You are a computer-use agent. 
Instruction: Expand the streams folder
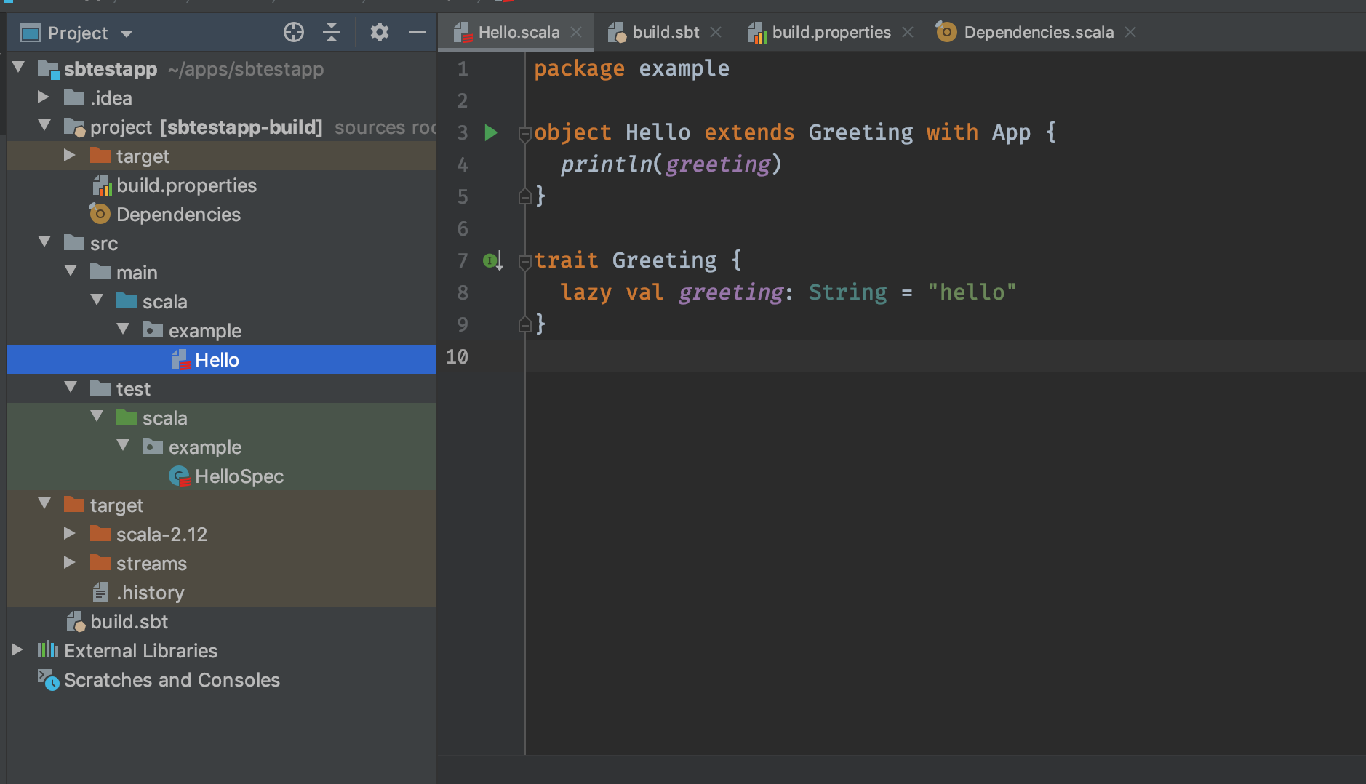[x=70, y=562]
